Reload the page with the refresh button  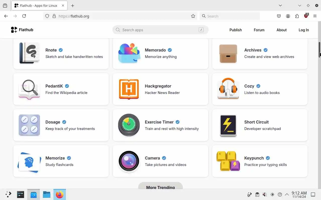click(x=24, y=16)
